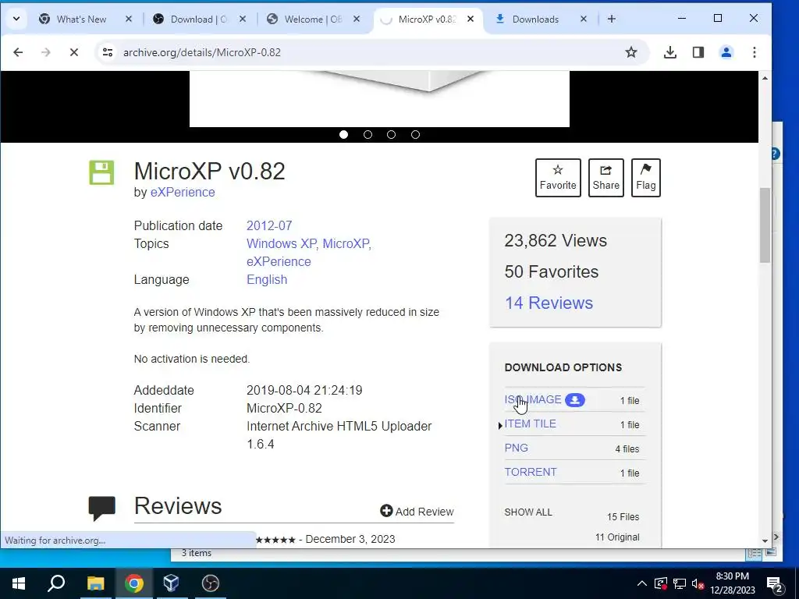Select the first carousel image dot
799x599 pixels.
(x=343, y=134)
